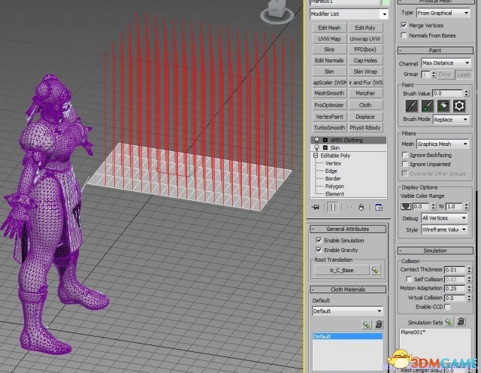Viewport: 481px width, 373px height.
Task: Toggle APEX Clothing modifier lightbulb
Action: [316, 140]
